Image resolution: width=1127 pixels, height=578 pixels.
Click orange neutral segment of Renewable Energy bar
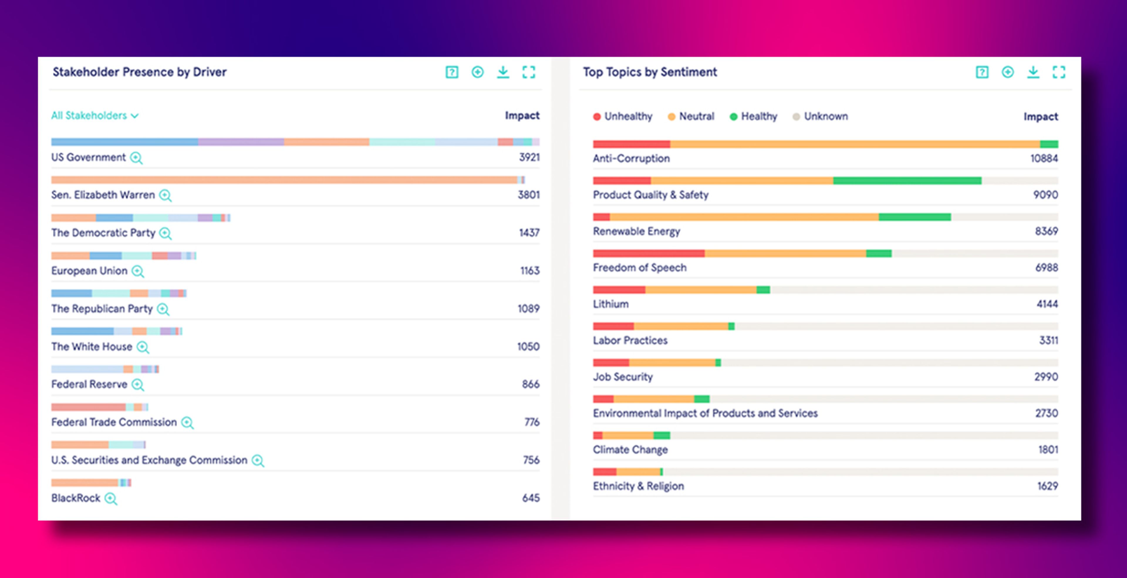[744, 217]
